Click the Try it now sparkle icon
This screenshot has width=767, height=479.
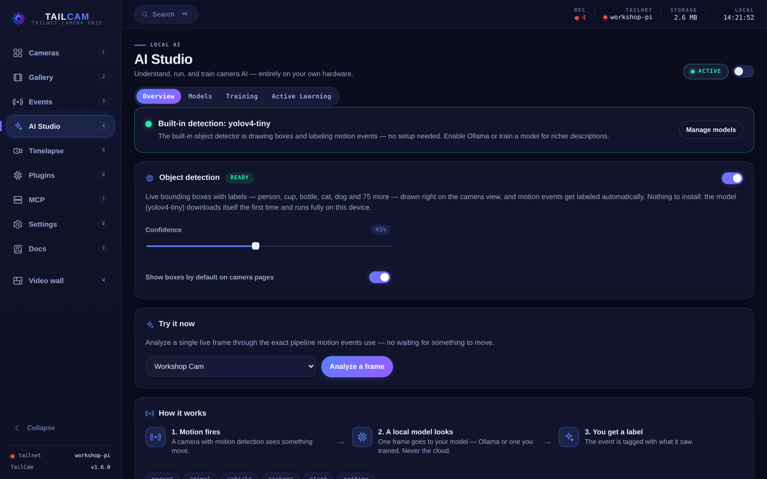coord(150,324)
